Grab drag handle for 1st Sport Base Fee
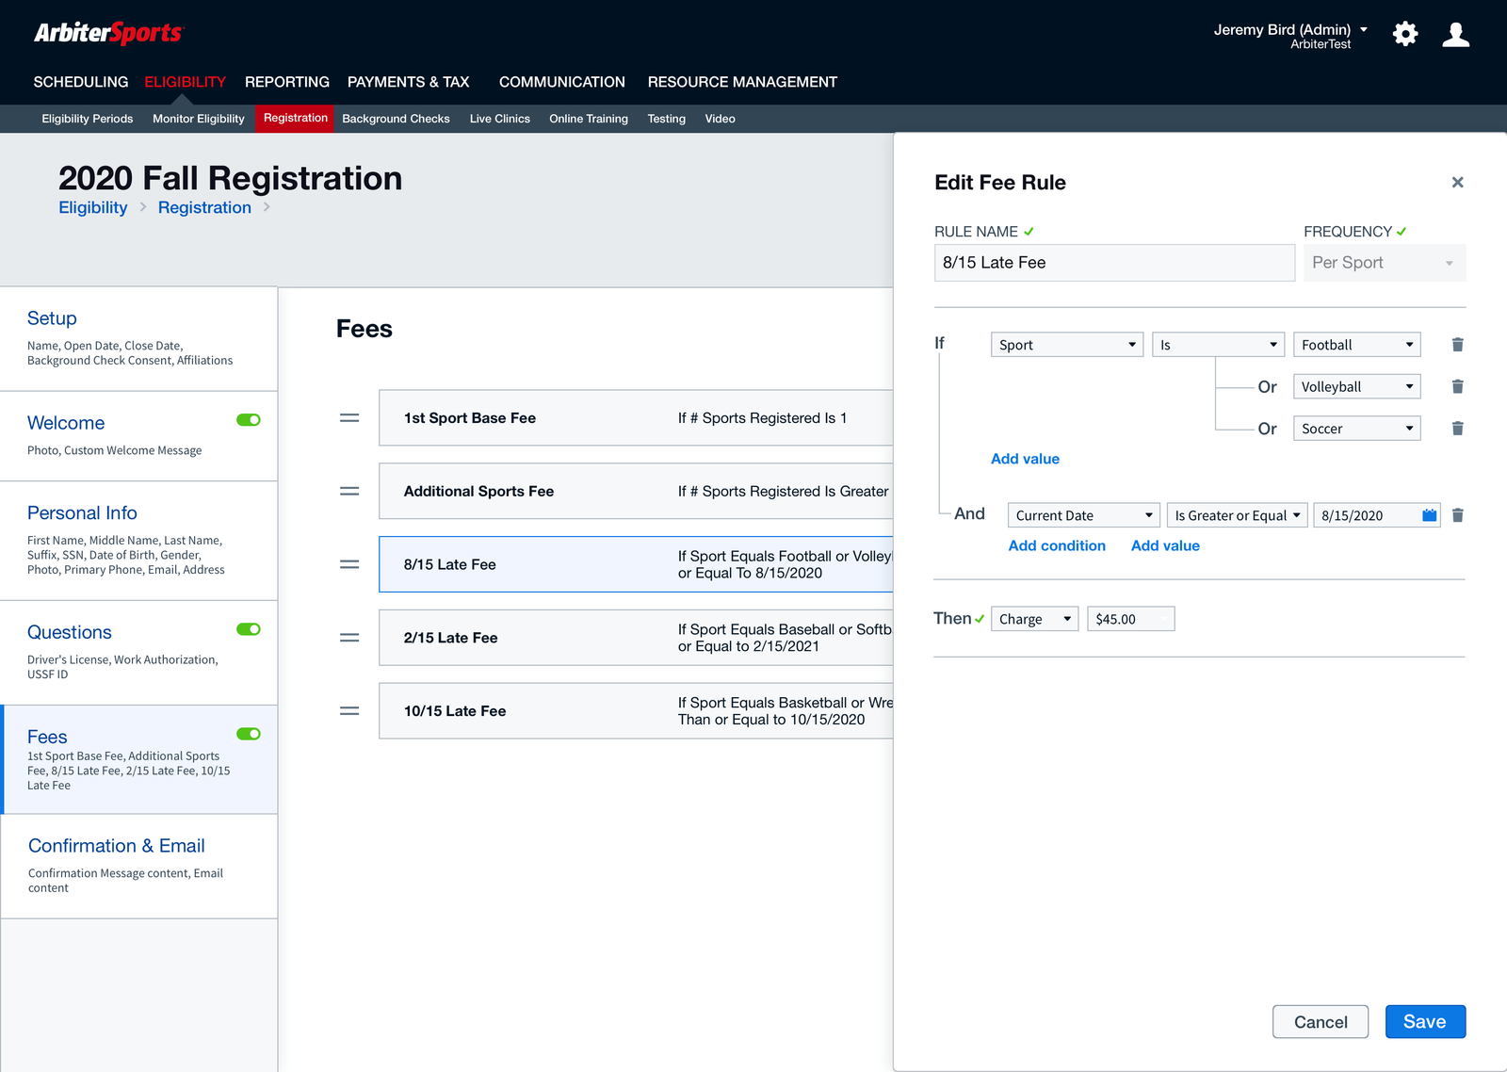The image size is (1507, 1072). [349, 418]
